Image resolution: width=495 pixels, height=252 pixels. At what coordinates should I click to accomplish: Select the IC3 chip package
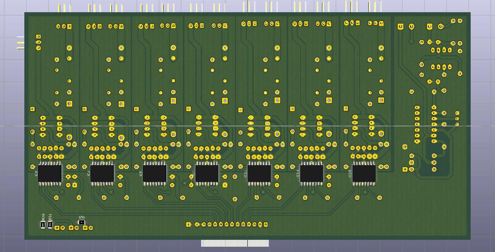coord(102,173)
